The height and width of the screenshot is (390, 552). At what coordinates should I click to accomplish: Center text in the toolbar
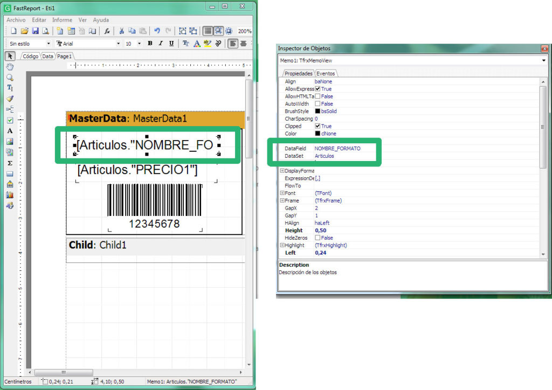[244, 44]
